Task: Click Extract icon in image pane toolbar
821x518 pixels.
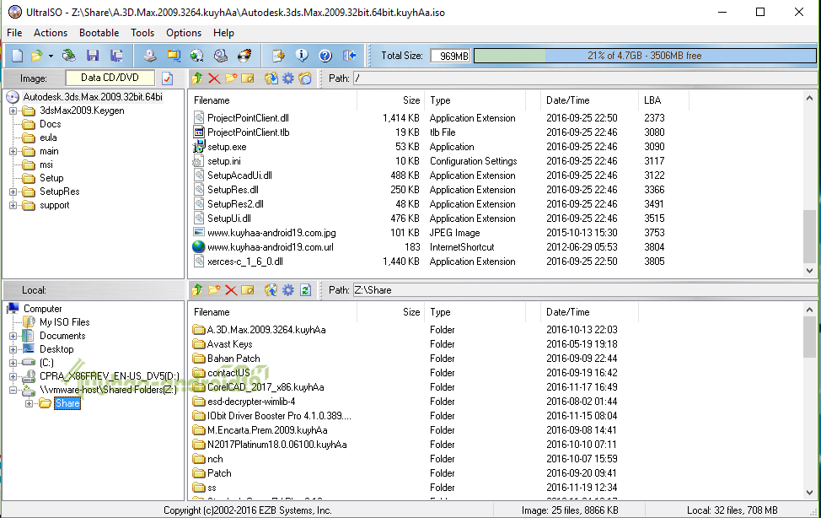Action: (x=271, y=78)
